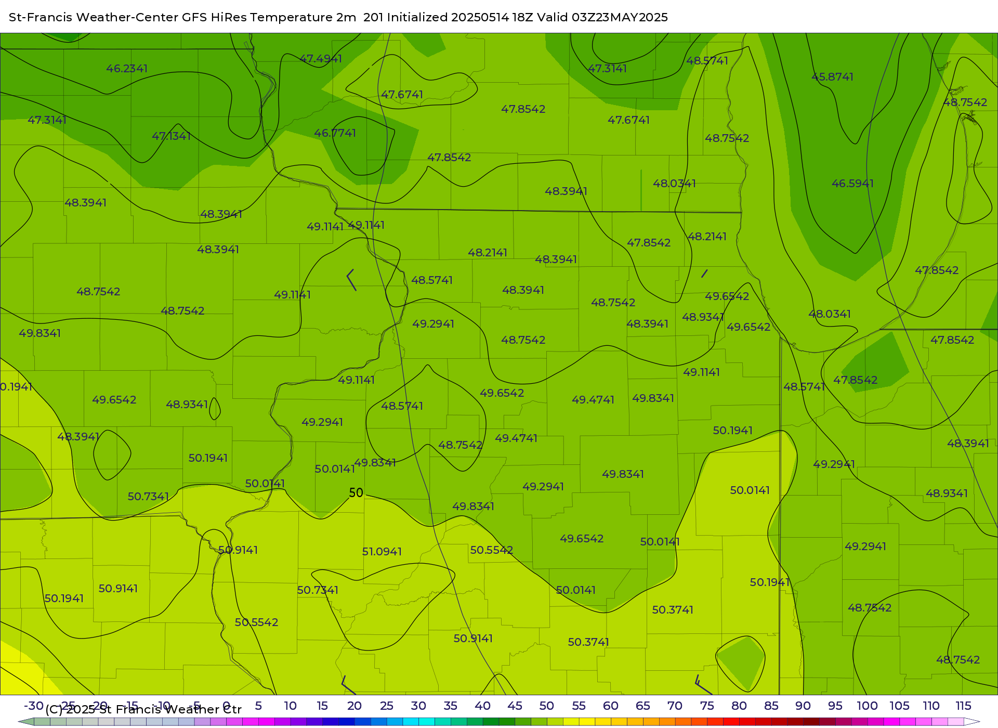The height and width of the screenshot is (728, 998).
Task: Click the (C) 2025 St Francis Weather Ctr copyright
Action: 143,710
